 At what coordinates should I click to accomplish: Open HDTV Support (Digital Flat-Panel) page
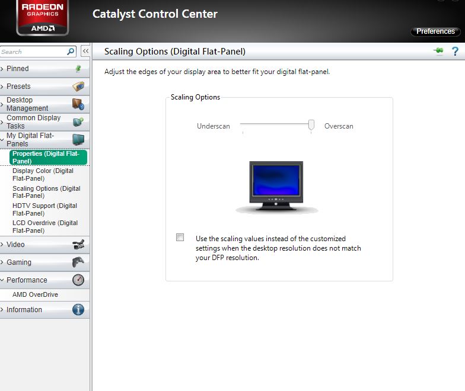[44, 210]
